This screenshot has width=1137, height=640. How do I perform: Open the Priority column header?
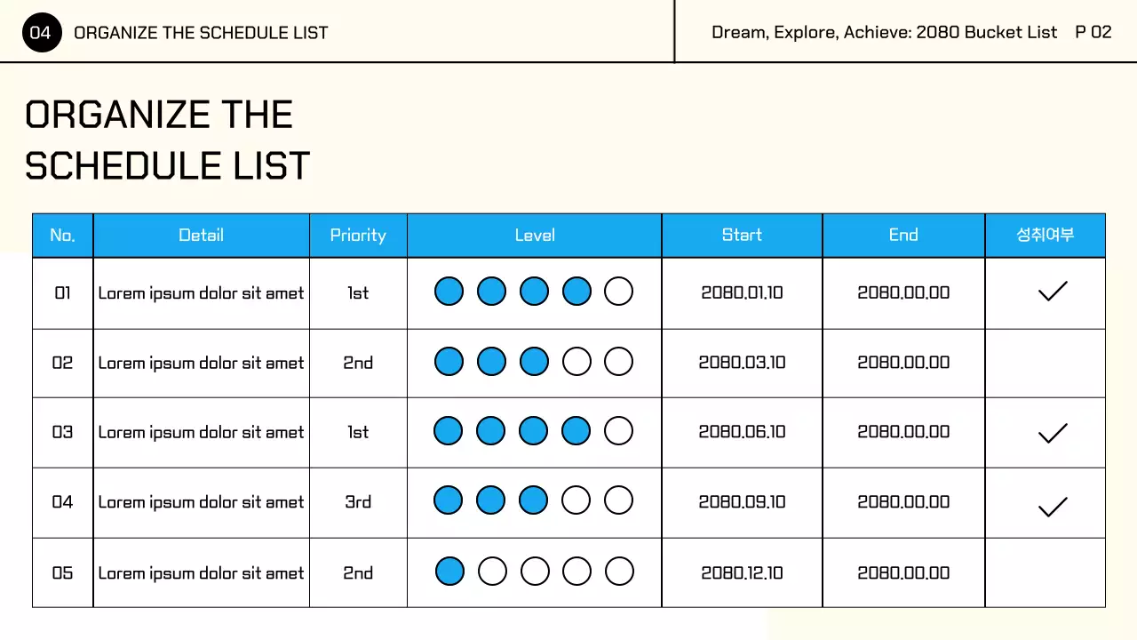(358, 236)
